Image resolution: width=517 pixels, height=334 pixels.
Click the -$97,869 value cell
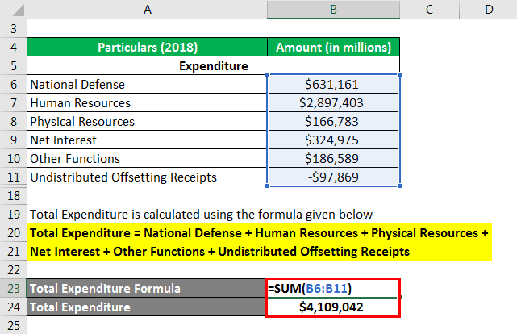pos(333,177)
